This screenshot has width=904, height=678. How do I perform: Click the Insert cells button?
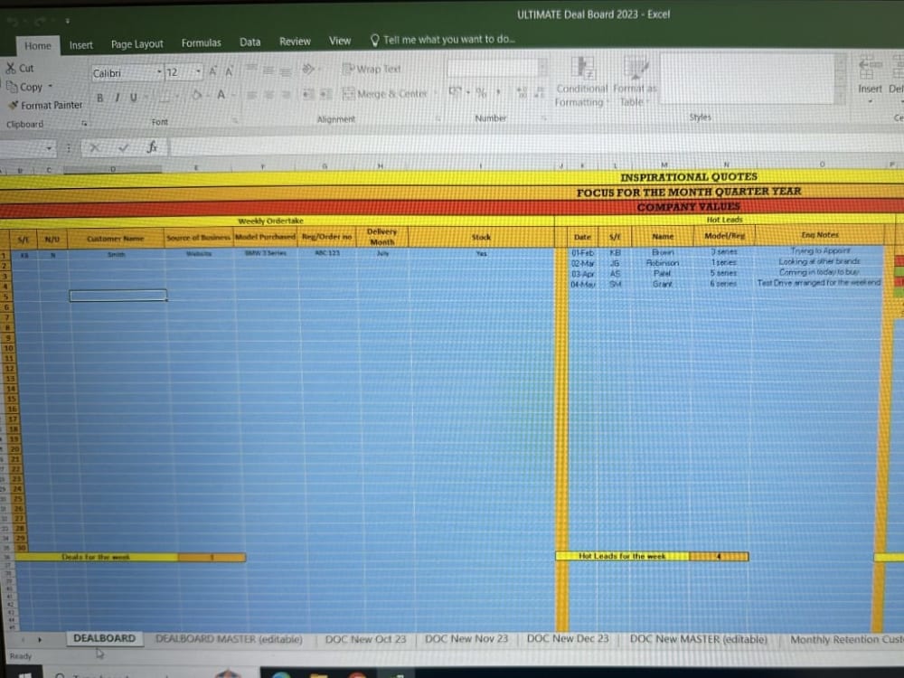(870, 79)
